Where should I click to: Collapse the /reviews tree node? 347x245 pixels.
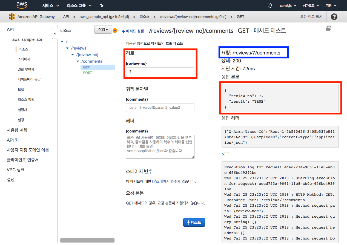coord(67,48)
